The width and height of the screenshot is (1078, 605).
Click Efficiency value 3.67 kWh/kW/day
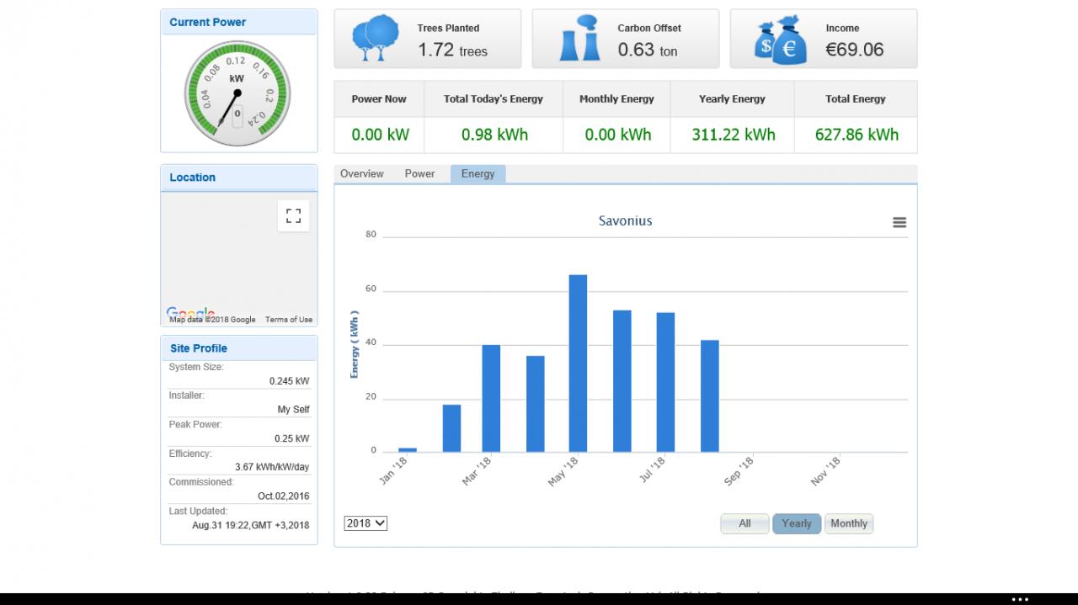tap(271, 467)
